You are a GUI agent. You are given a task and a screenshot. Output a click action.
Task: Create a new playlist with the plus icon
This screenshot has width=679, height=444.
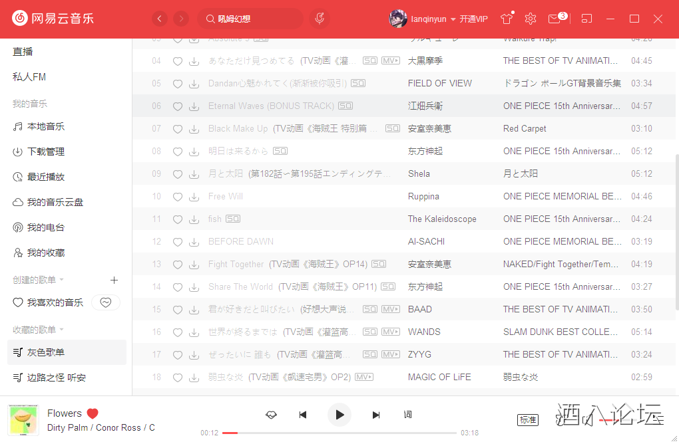(x=114, y=280)
